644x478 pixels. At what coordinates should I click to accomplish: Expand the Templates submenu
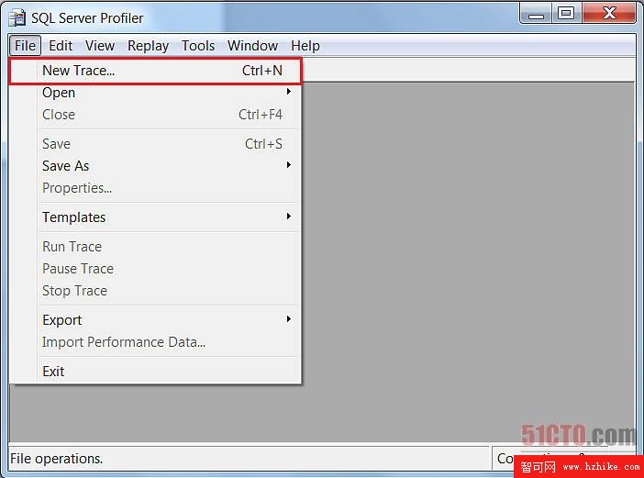click(155, 217)
